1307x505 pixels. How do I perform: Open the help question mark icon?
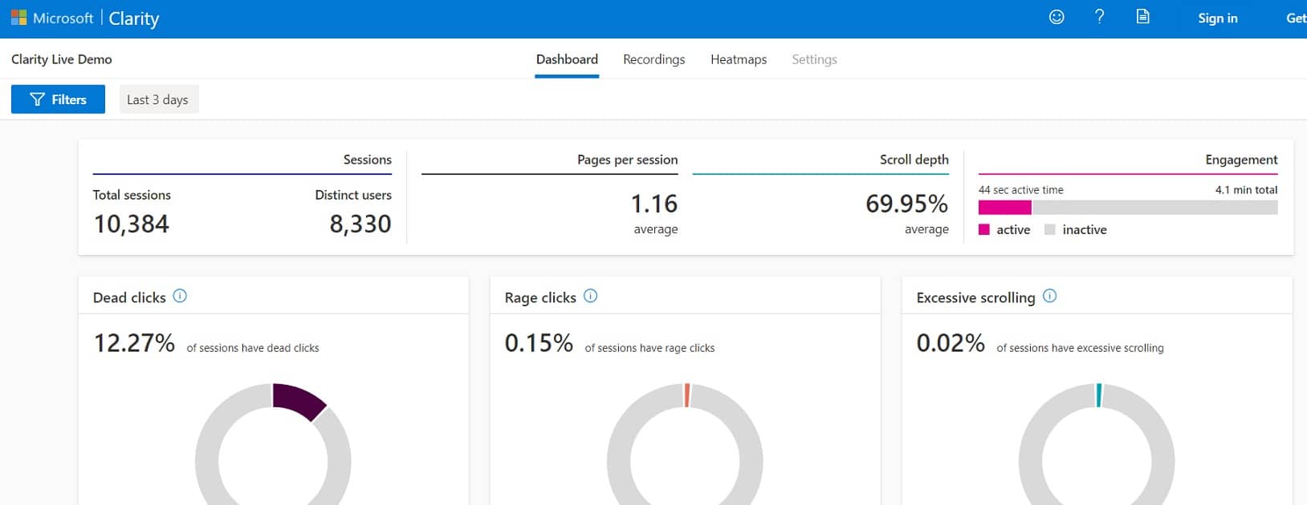1099,17
